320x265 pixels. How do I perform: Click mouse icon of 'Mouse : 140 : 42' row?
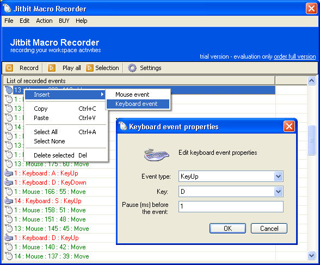pos(9,247)
